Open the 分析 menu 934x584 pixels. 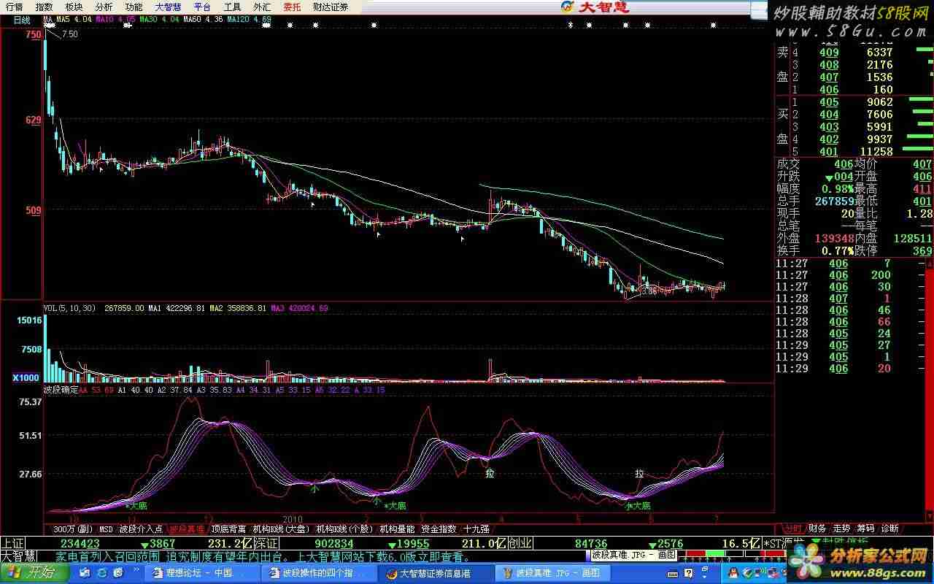(x=104, y=7)
